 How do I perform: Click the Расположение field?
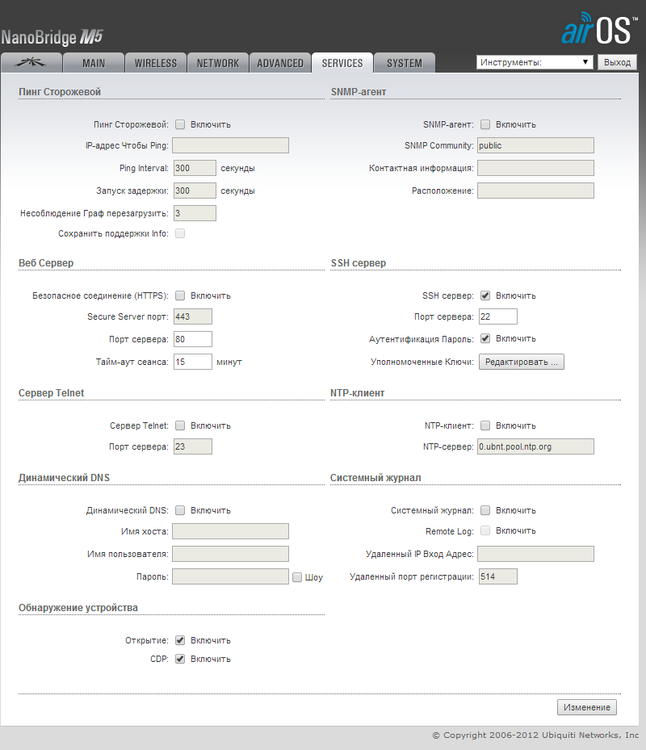pyautogui.click(x=536, y=191)
